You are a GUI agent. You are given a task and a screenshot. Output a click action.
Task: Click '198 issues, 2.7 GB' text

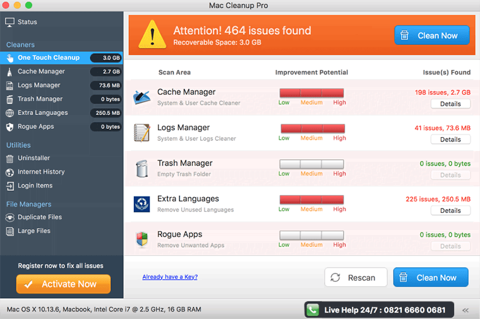click(443, 92)
